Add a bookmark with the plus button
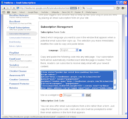The height and width of the screenshot is (119, 128). [x=14, y=8]
